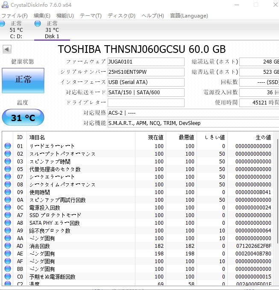Click the ACS-2 standard field

tap(193, 113)
